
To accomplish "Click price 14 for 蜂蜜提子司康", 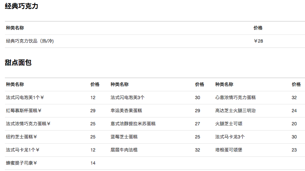I will click(93, 163).
